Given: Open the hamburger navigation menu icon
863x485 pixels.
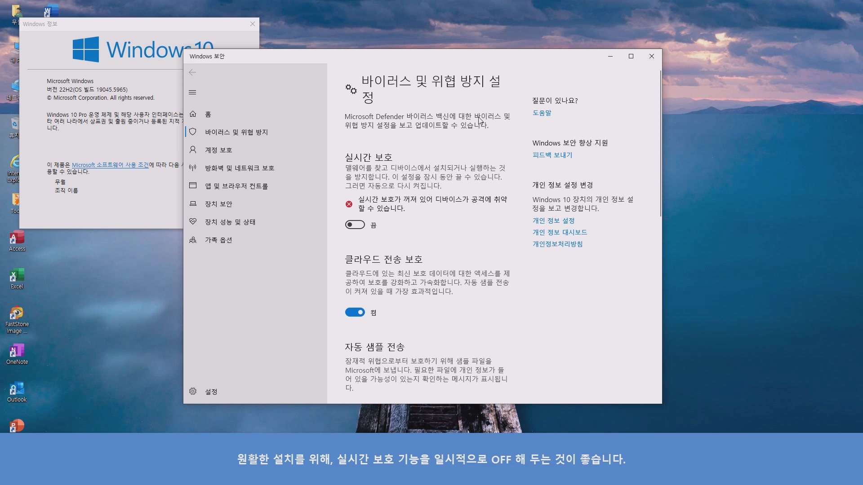Looking at the screenshot, I should [192, 93].
